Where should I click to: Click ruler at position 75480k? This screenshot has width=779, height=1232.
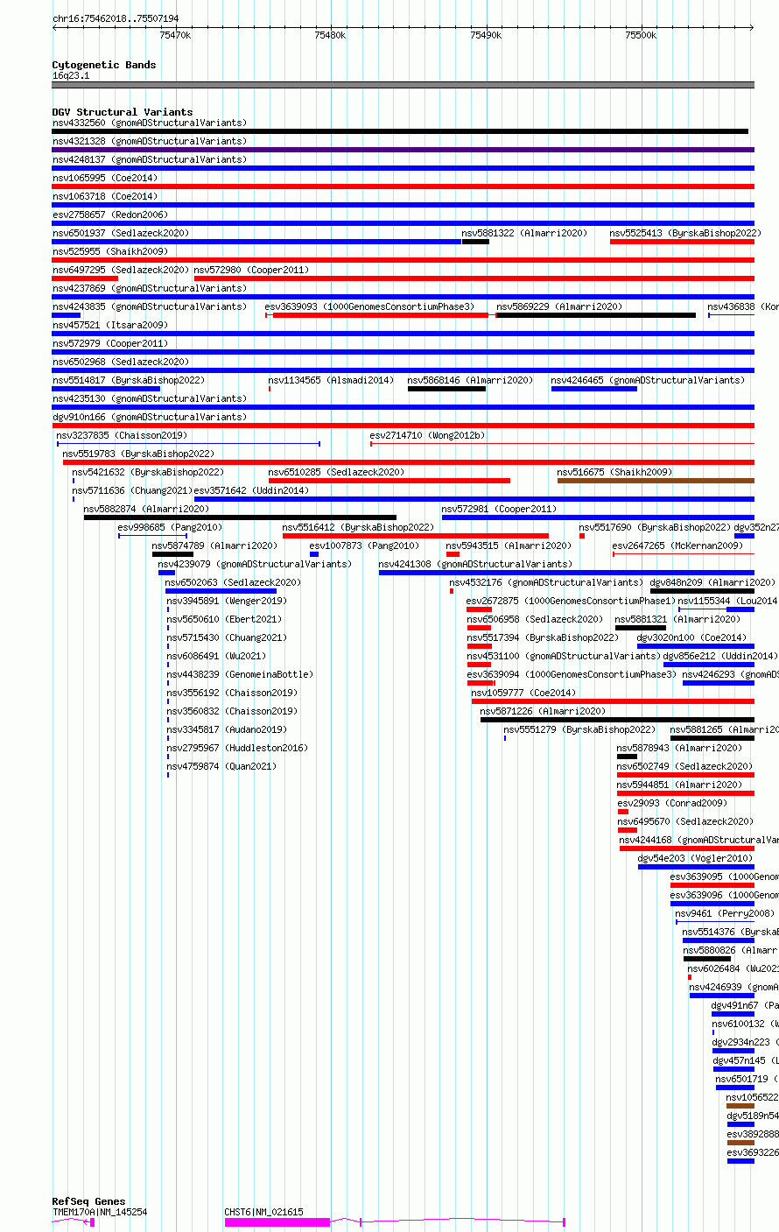point(330,35)
